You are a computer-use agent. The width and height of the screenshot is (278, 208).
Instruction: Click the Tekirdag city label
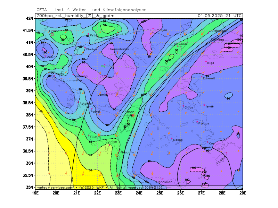pyautogui.click(x=218, y=40)
